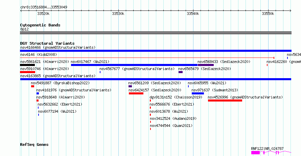The height and width of the screenshot is (156, 301).
Task: Select the red nsv5918648 variant bar
Action: click(38, 101)
